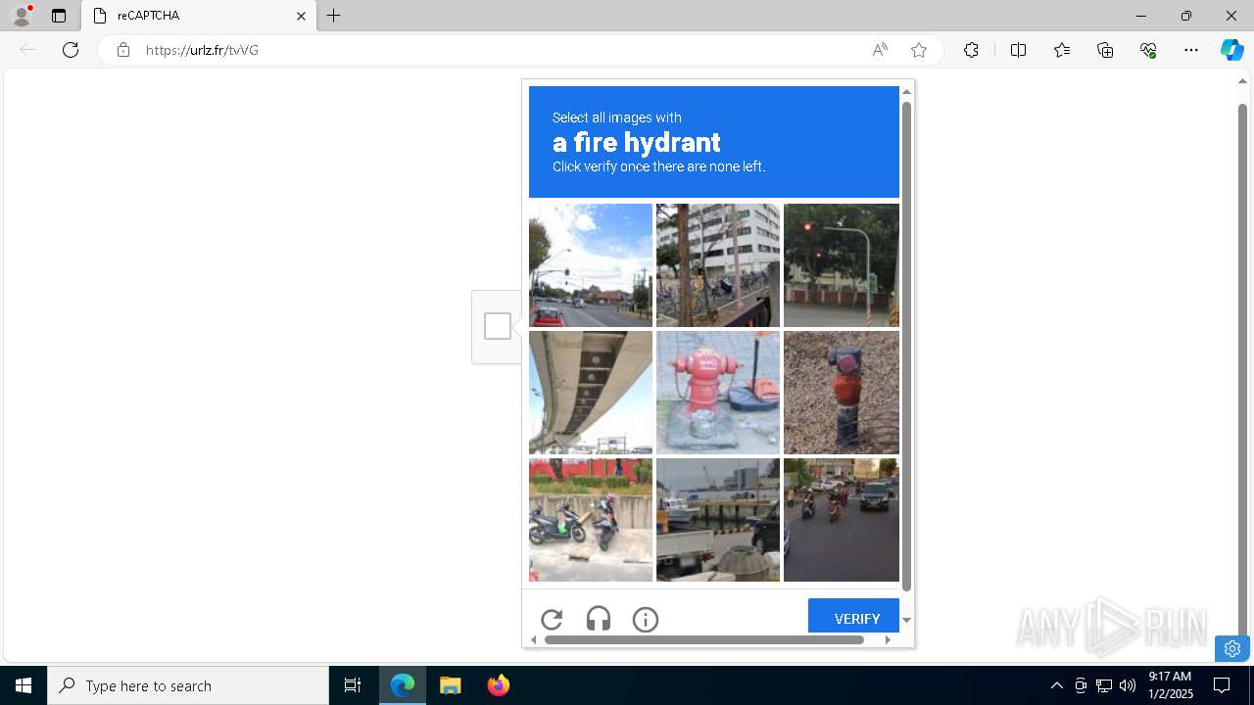The height and width of the screenshot is (705, 1254).
Task: Click the captcha vertical scrollbar thumb
Action: click(906, 347)
